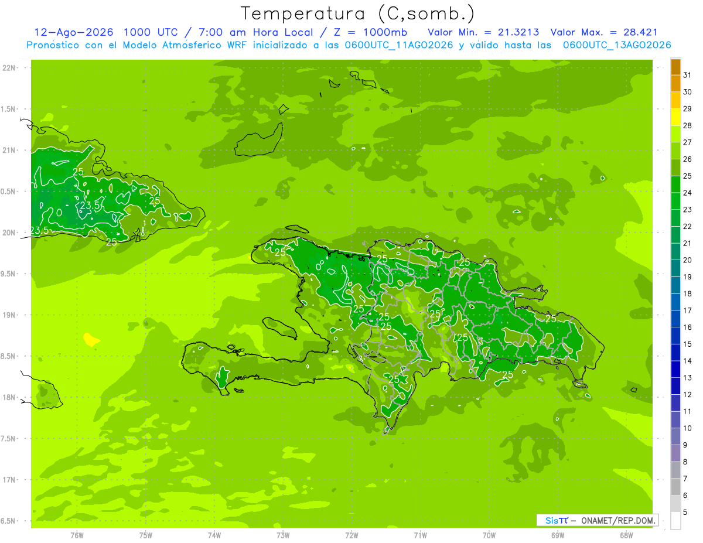Click teal legend swatch between 18 and 19
The width and height of the screenshot is (703, 543).
pos(675,285)
